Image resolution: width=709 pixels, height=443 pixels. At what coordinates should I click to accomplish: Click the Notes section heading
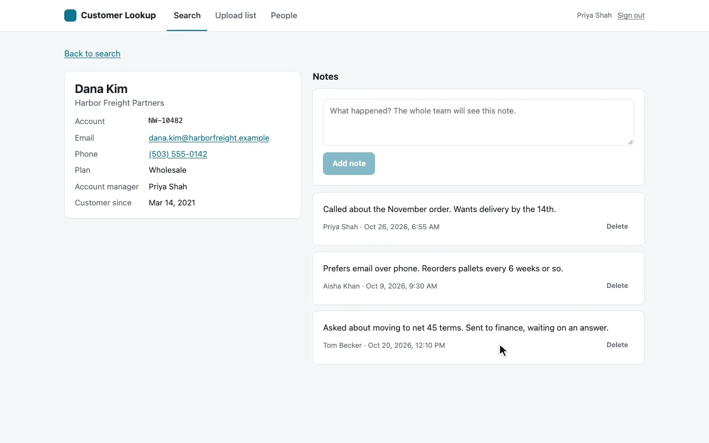(x=326, y=76)
